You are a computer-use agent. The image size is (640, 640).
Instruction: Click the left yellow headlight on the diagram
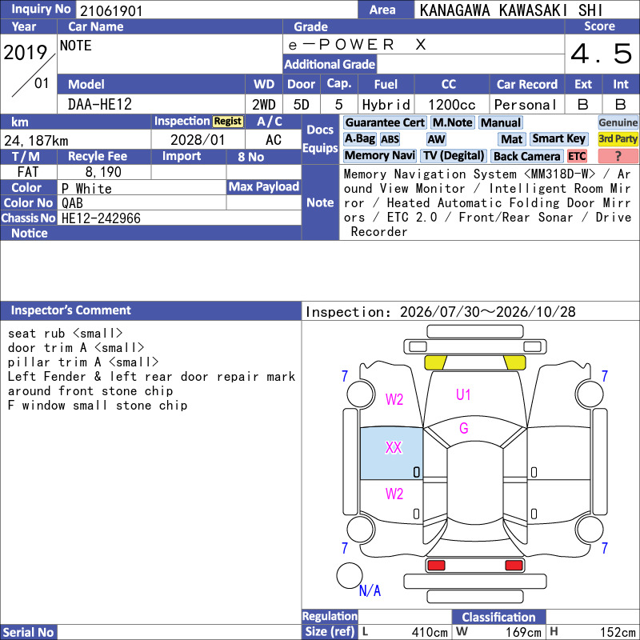click(435, 362)
